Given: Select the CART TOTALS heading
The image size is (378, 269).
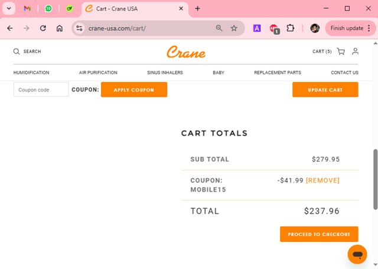Looking at the screenshot, I should 214,133.
